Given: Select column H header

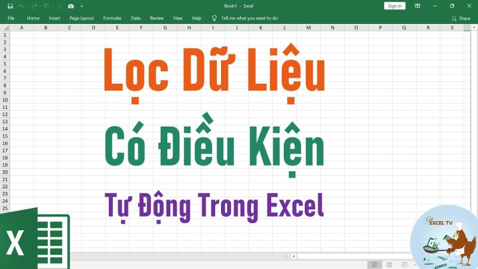Looking at the screenshot, I should [x=189, y=27].
